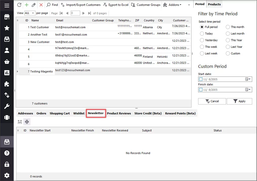Viewport: 257px width, 181px height.
Task: Open the Wishlist tab
Action: pos(79,113)
